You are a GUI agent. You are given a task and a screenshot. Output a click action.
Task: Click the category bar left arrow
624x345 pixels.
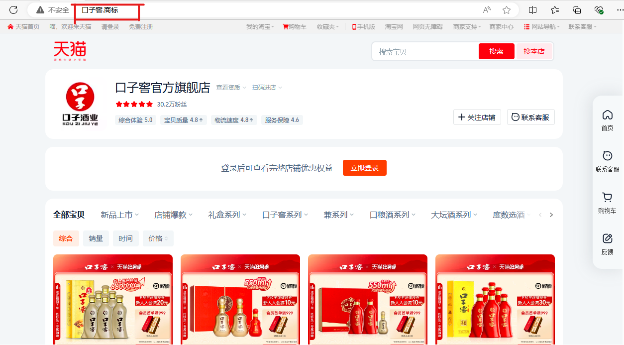pyautogui.click(x=540, y=215)
